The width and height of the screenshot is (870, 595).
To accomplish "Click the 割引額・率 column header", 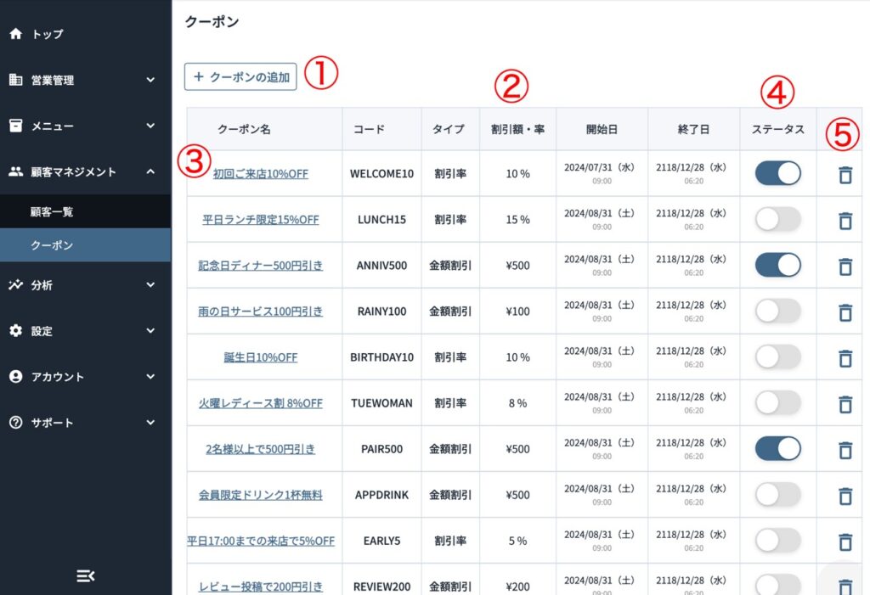I will 517,129.
